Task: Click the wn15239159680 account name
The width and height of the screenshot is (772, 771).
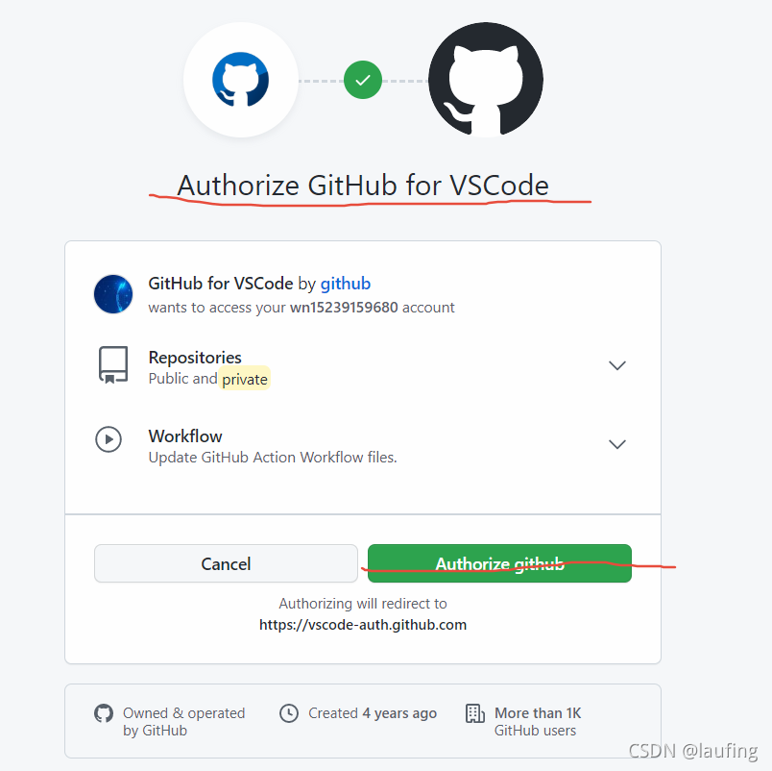Action: tap(344, 307)
